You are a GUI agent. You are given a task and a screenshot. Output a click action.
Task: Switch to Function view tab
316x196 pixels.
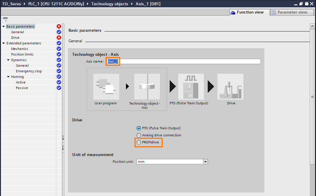pos(250,12)
